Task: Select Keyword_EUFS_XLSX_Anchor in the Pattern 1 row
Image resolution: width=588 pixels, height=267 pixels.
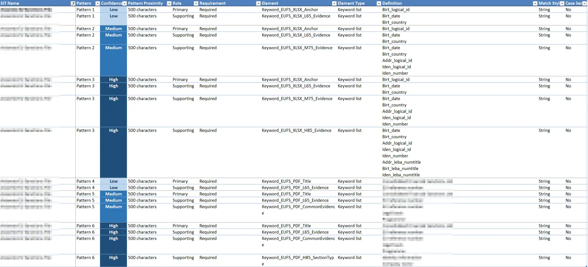Action: 290,10
